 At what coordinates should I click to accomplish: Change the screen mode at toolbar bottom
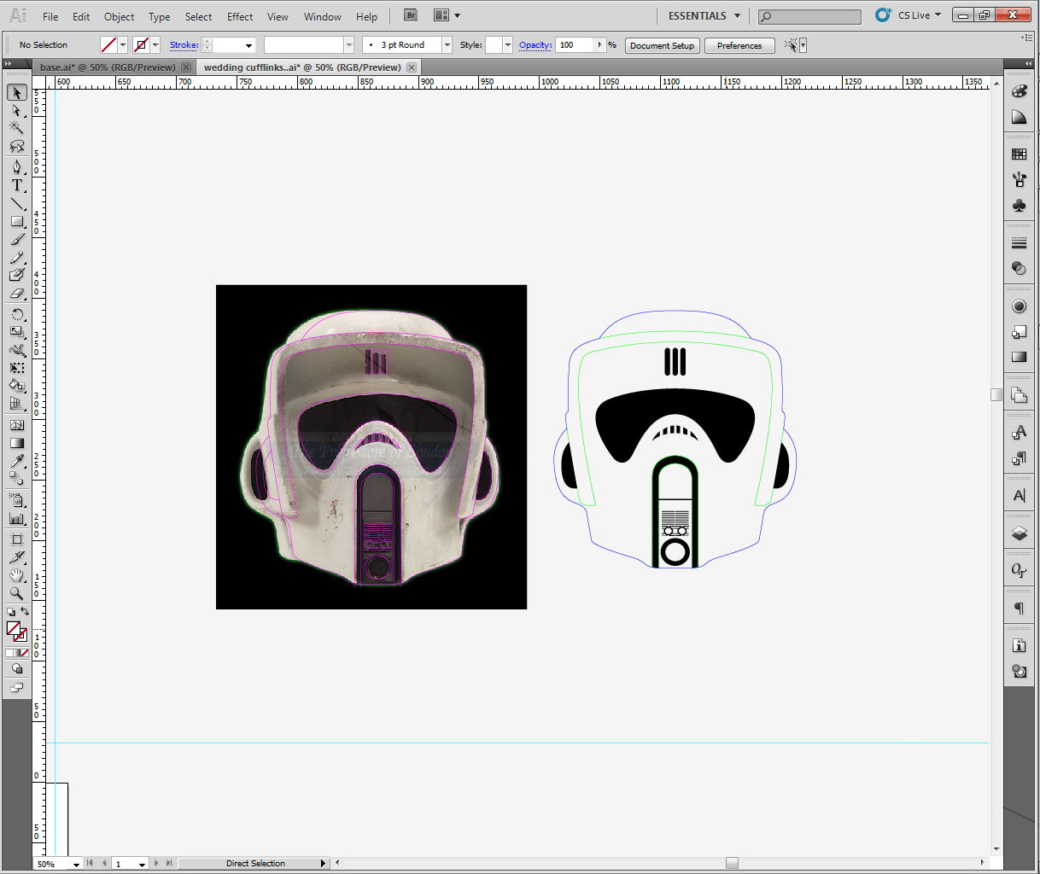click(16, 688)
